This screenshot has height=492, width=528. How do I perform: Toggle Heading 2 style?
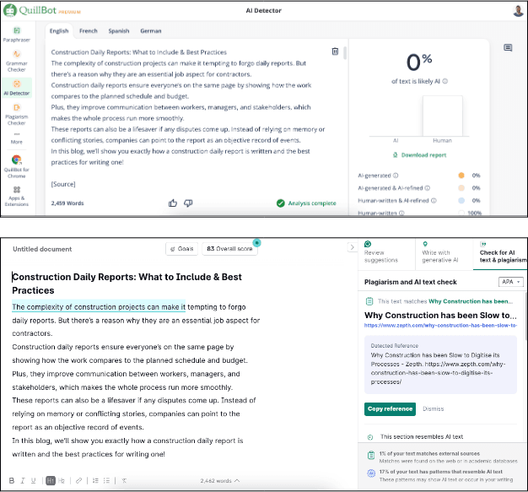tap(62, 480)
